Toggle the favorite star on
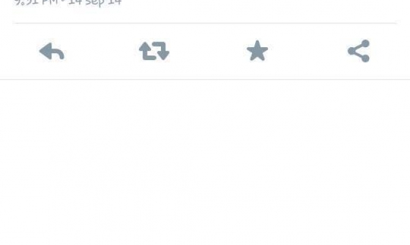 coord(257,51)
